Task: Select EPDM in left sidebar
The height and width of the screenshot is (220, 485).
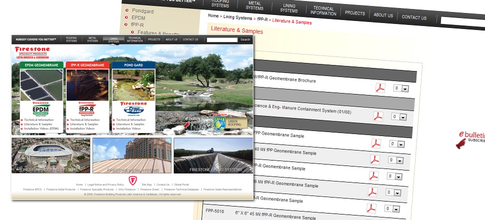Action: point(138,17)
